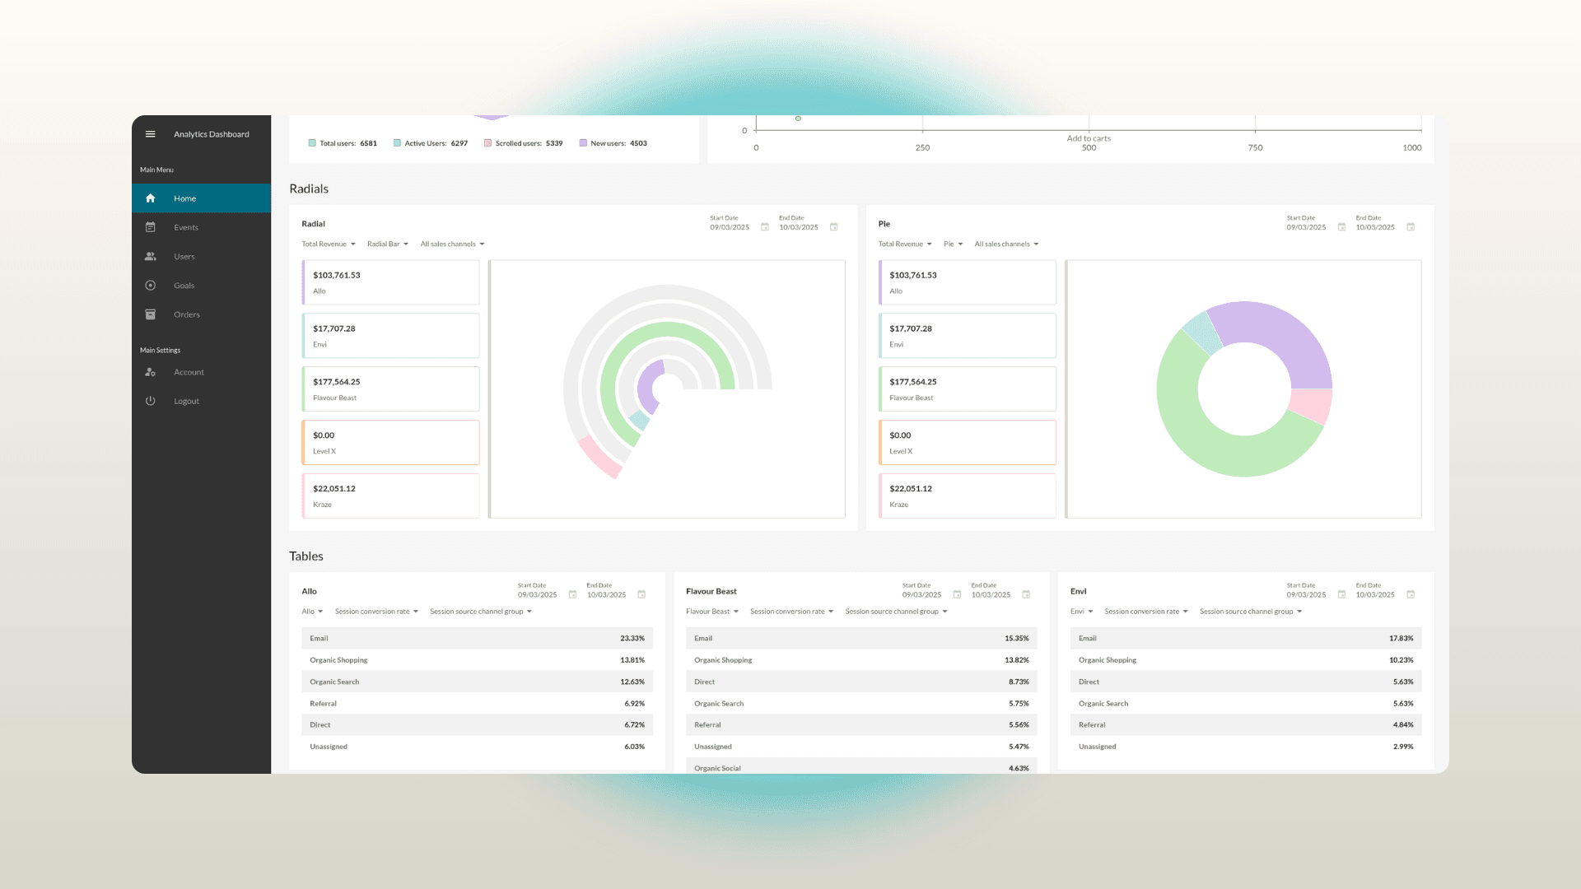
Task: Click the Account icon under Main Settings
Action: coord(151,372)
